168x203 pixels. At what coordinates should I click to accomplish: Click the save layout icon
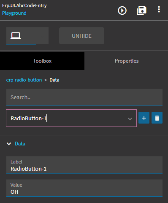141,11
